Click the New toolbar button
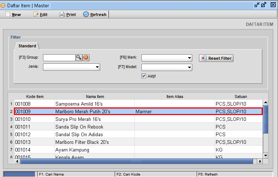Screen dimensions: 278x177 pyautogui.click(x=13, y=15)
